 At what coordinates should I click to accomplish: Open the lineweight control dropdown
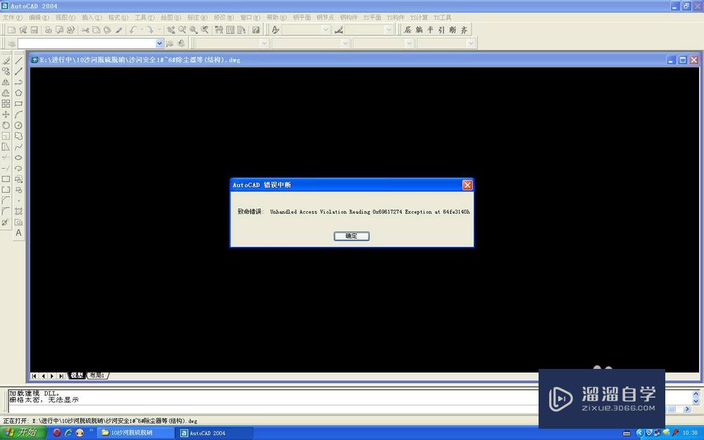click(409, 44)
